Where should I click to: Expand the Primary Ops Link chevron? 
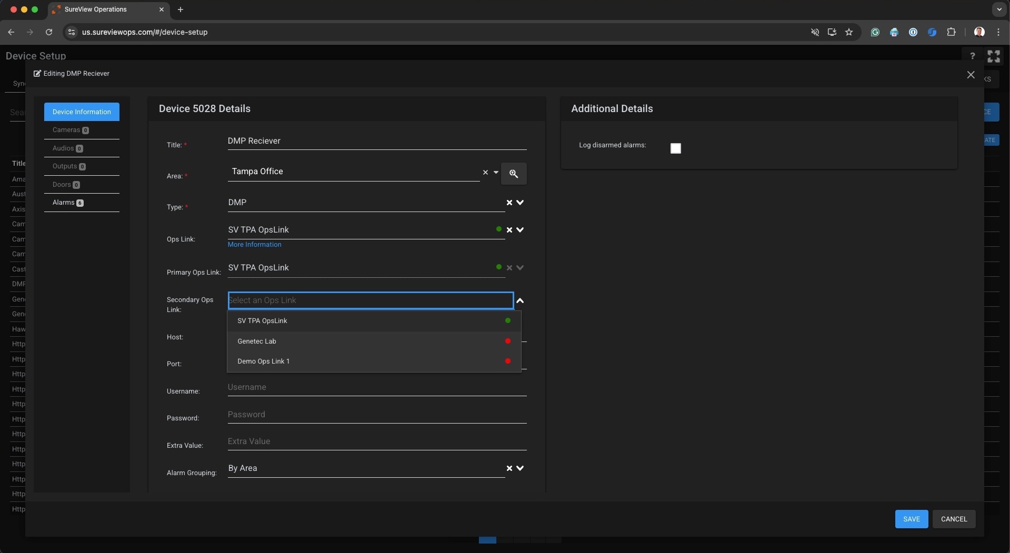[x=520, y=268]
